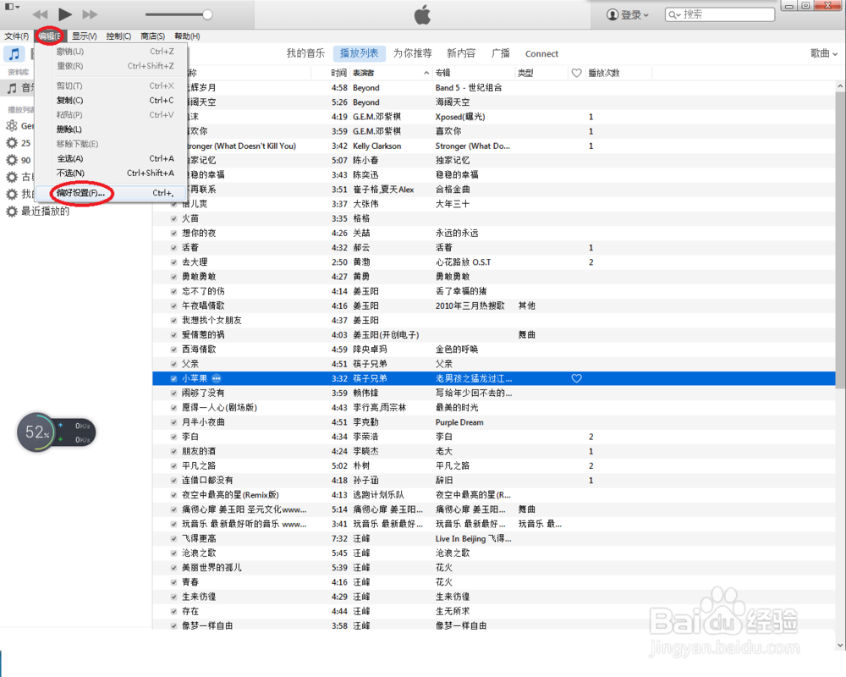This screenshot has width=846, height=677.
Task: Open the 登录 account dropdown
Action: pos(628,14)
